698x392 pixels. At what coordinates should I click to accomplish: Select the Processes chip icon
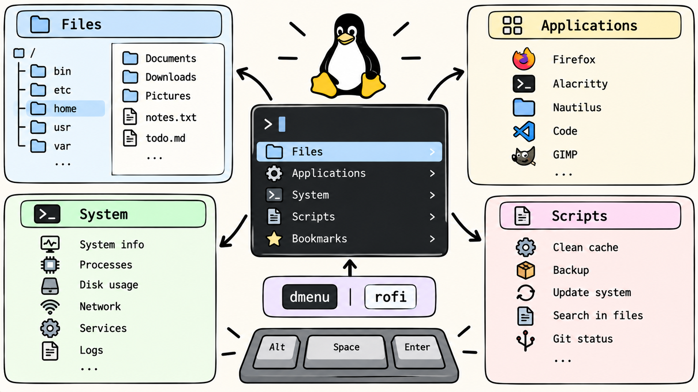(50, 265)
